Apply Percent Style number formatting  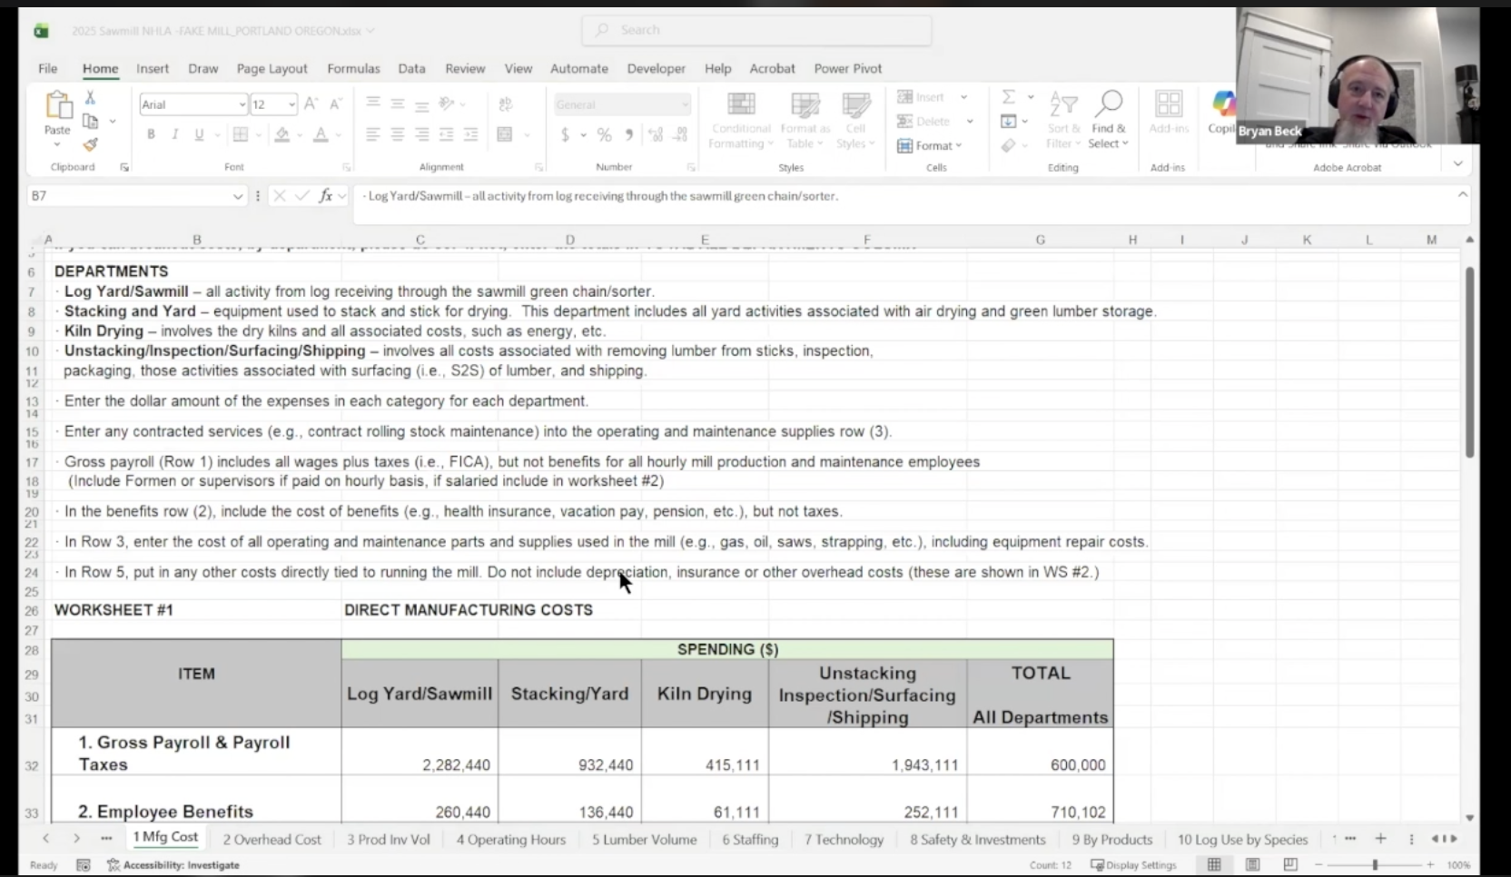point(605,134)
